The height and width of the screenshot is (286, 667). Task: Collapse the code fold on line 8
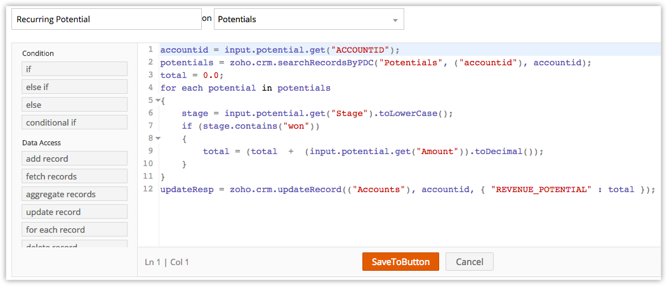[x=157, y=138]
